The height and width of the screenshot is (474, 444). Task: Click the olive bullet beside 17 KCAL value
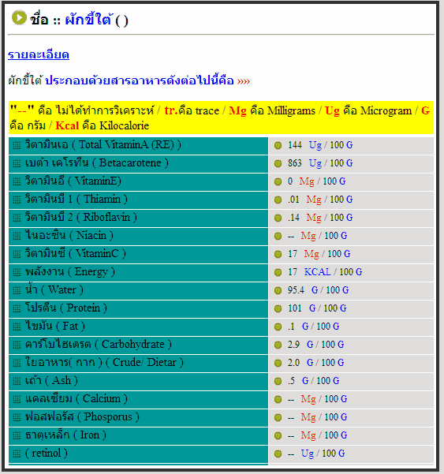pos(278,272)
